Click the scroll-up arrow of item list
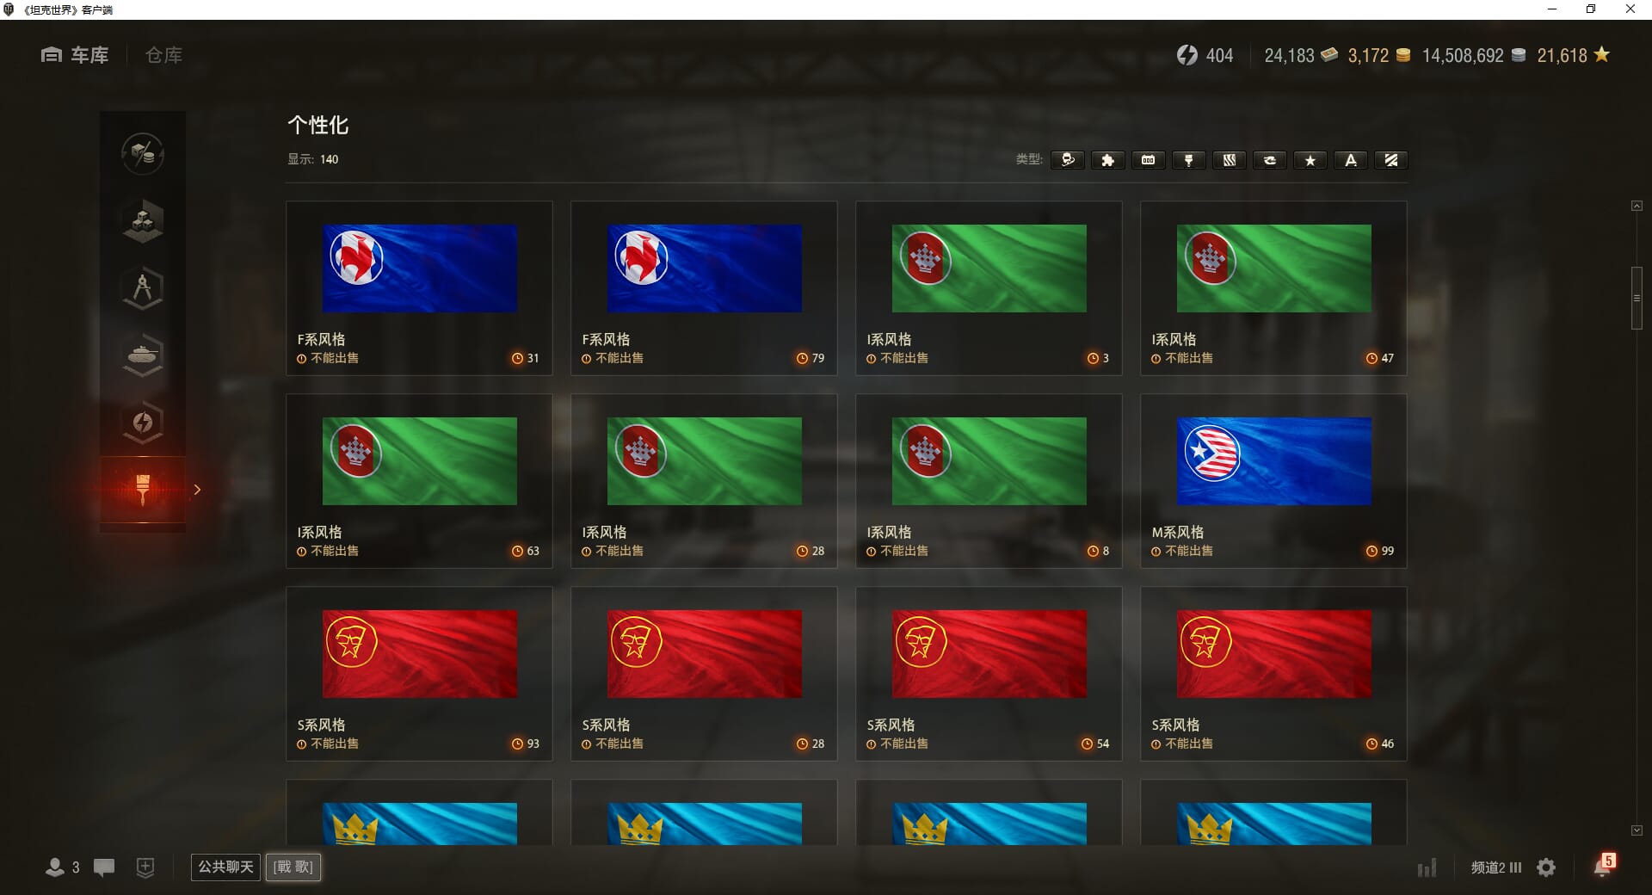 click(x=1637, y=206)
